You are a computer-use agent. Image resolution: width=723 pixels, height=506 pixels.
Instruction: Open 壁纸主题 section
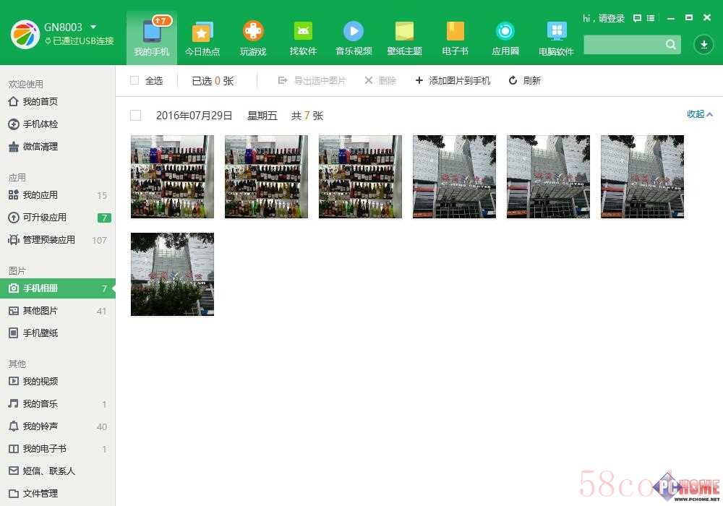coord(404,38)
